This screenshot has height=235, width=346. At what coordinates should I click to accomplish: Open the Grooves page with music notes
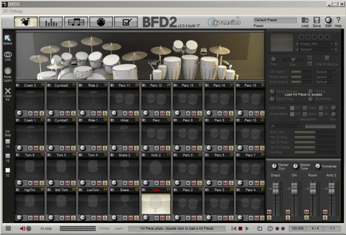pos(77,22)
